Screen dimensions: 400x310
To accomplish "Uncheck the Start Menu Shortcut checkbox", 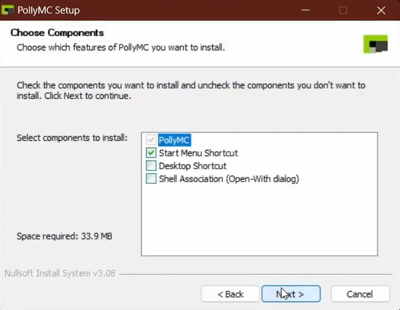I will click(x=151, y=152).
